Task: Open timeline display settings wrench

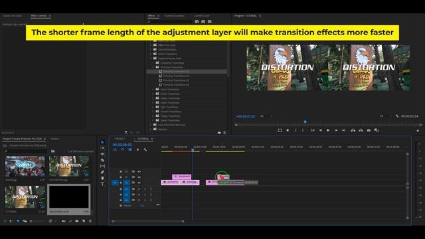Action: pyautogui.click(x=145, y=150)
